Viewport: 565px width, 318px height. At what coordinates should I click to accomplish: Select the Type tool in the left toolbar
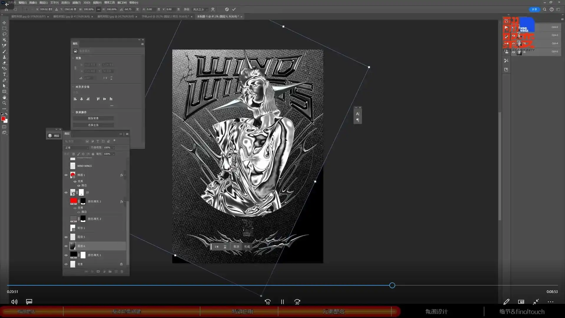4,74
